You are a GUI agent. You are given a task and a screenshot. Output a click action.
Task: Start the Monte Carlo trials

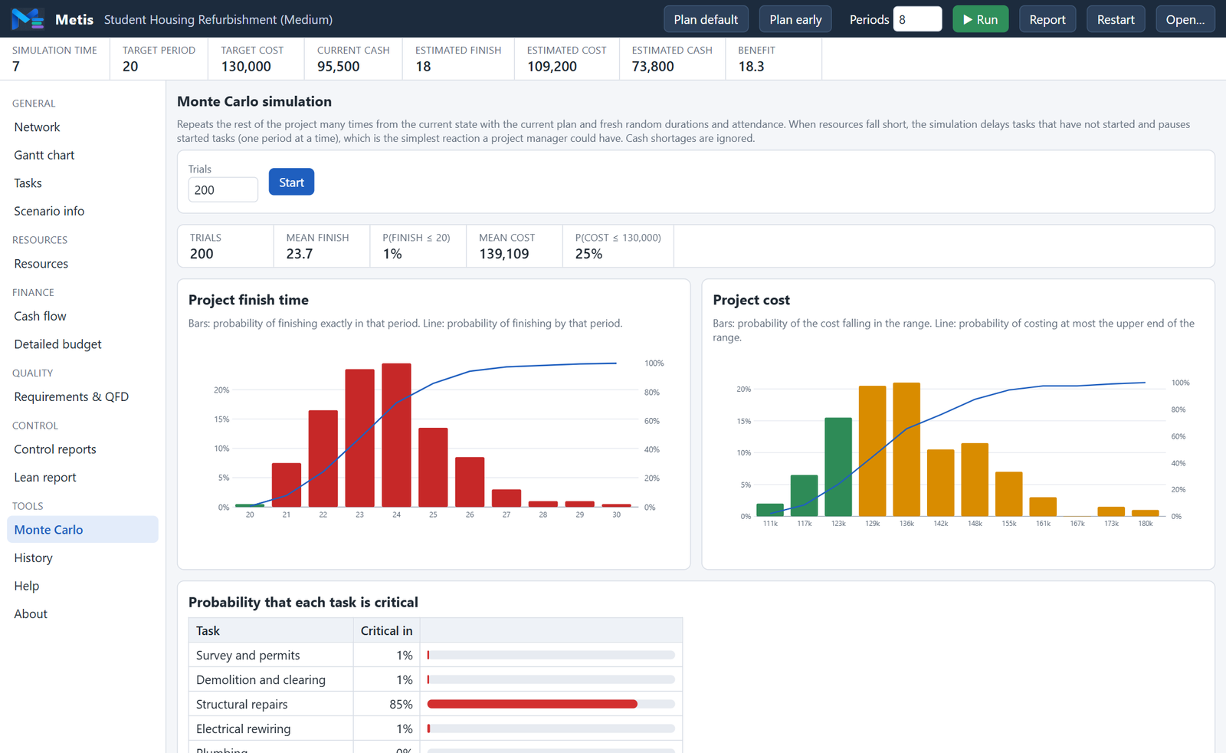click(x=291, y=182)
